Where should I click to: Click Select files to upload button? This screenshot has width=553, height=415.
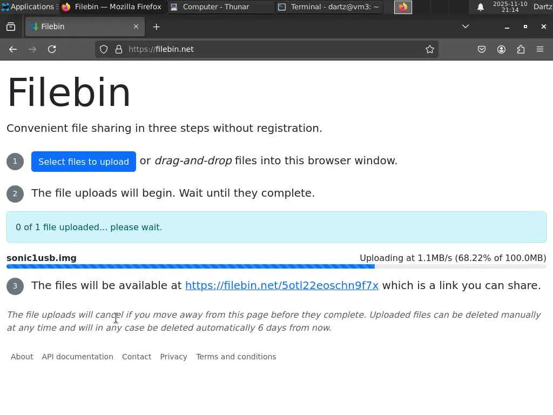pyautogui.click(x=84, y=162)
